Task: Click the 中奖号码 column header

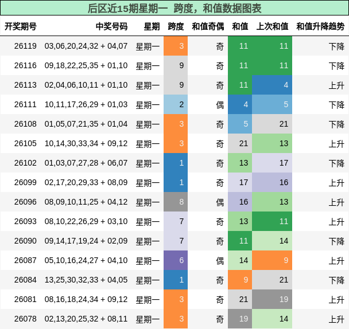Action: coord(111,26)
